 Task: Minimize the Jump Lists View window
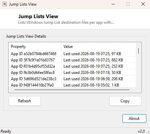pos(113,4)
